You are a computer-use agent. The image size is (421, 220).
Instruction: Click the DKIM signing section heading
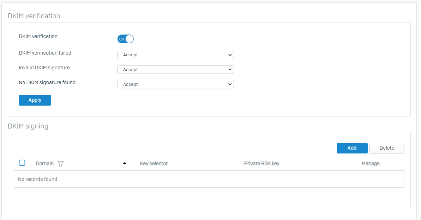pos(28,126)
